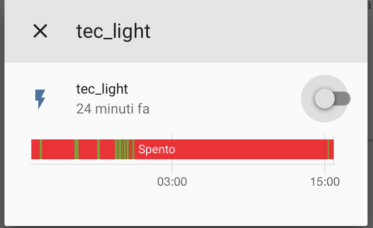Select the tec_light entity name in the row
373x228 pixels.
point(102,89)
